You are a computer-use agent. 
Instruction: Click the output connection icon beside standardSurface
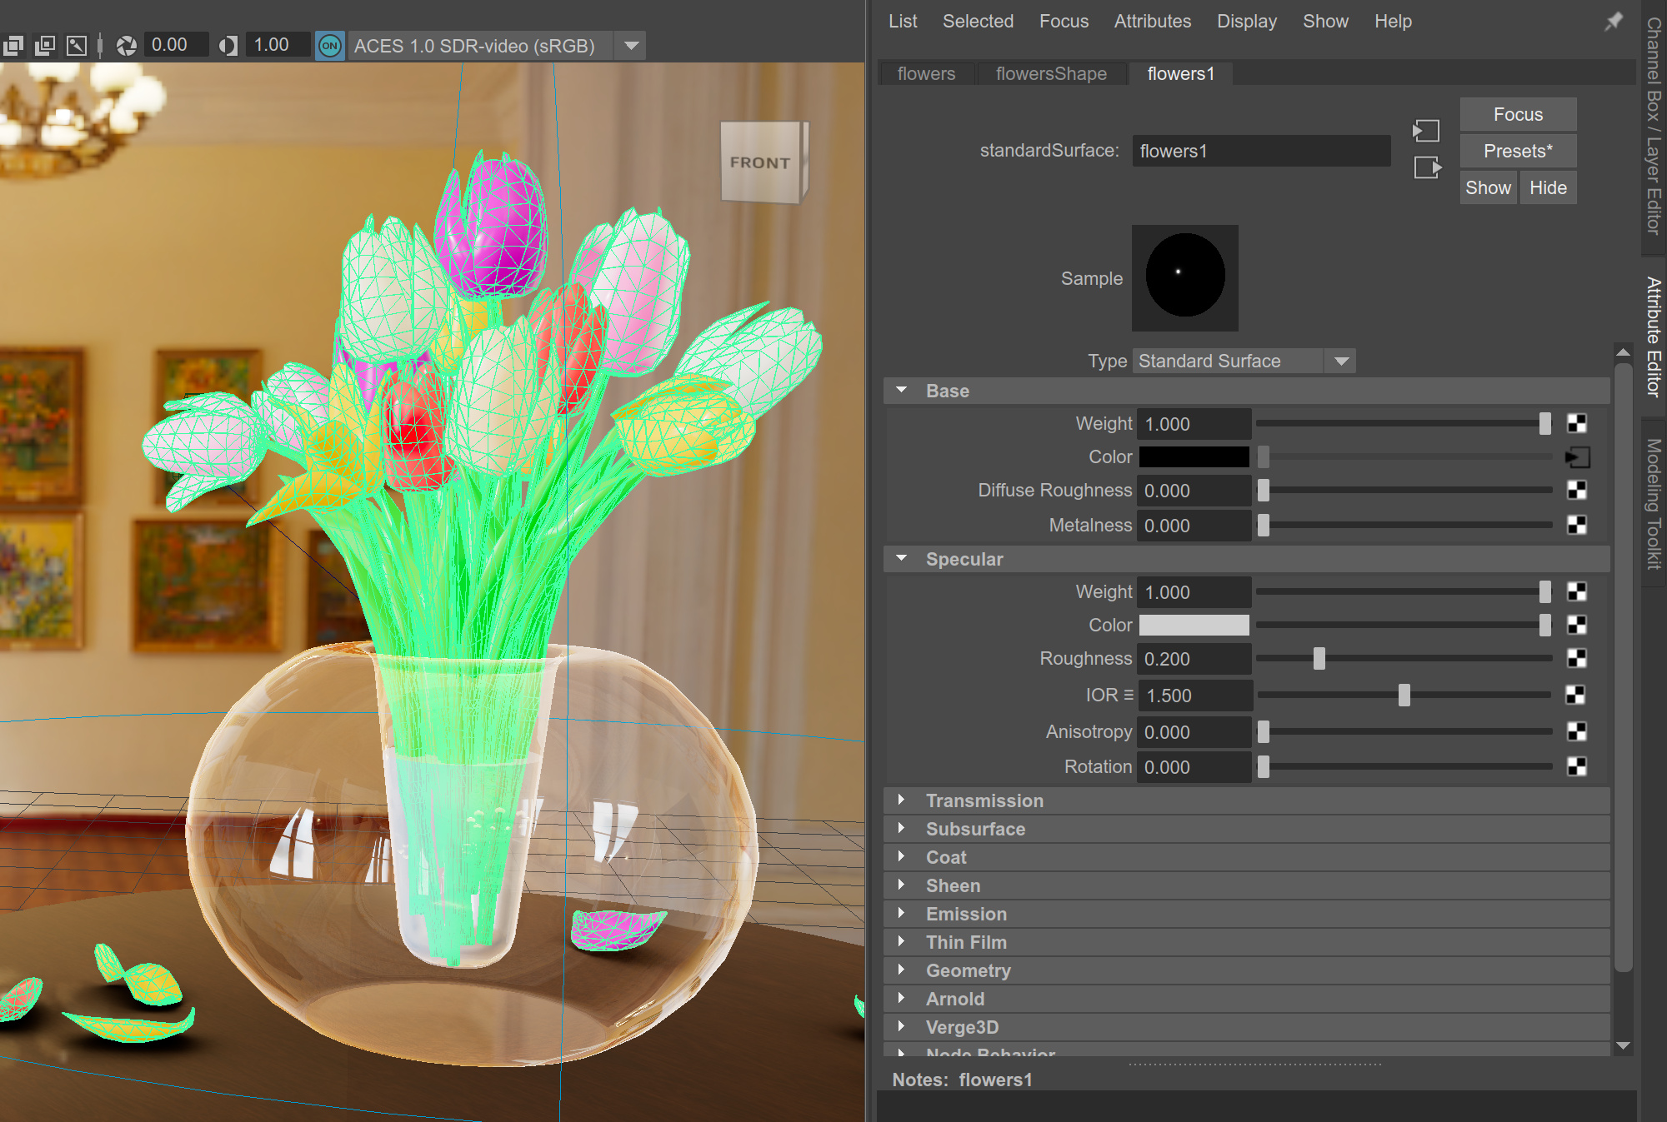tap(1428, 167)
